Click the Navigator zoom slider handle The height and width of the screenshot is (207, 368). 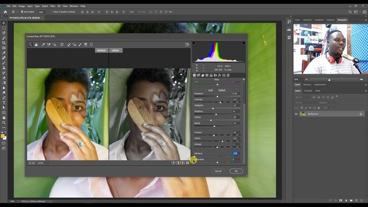[329, 80]
